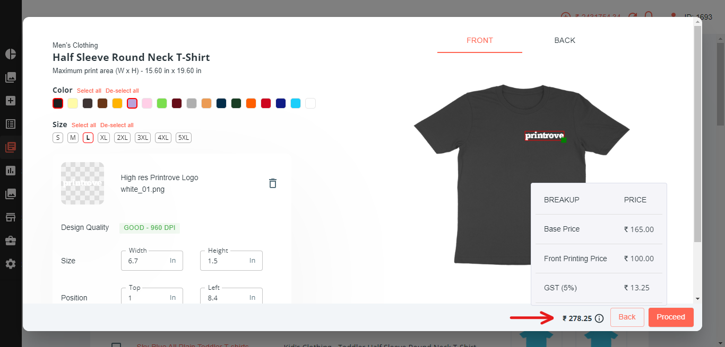Select the grey color swatch
This screenshot has height=347, width=725.
click(x=192, y=103)
